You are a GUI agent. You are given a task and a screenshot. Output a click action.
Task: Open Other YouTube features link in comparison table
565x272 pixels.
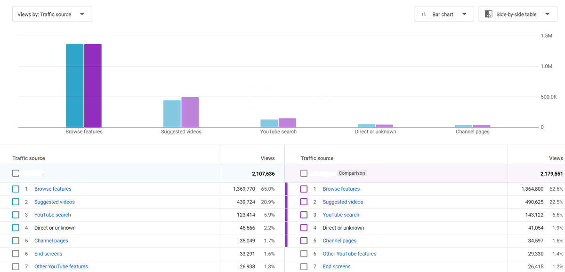coord(349,254)
